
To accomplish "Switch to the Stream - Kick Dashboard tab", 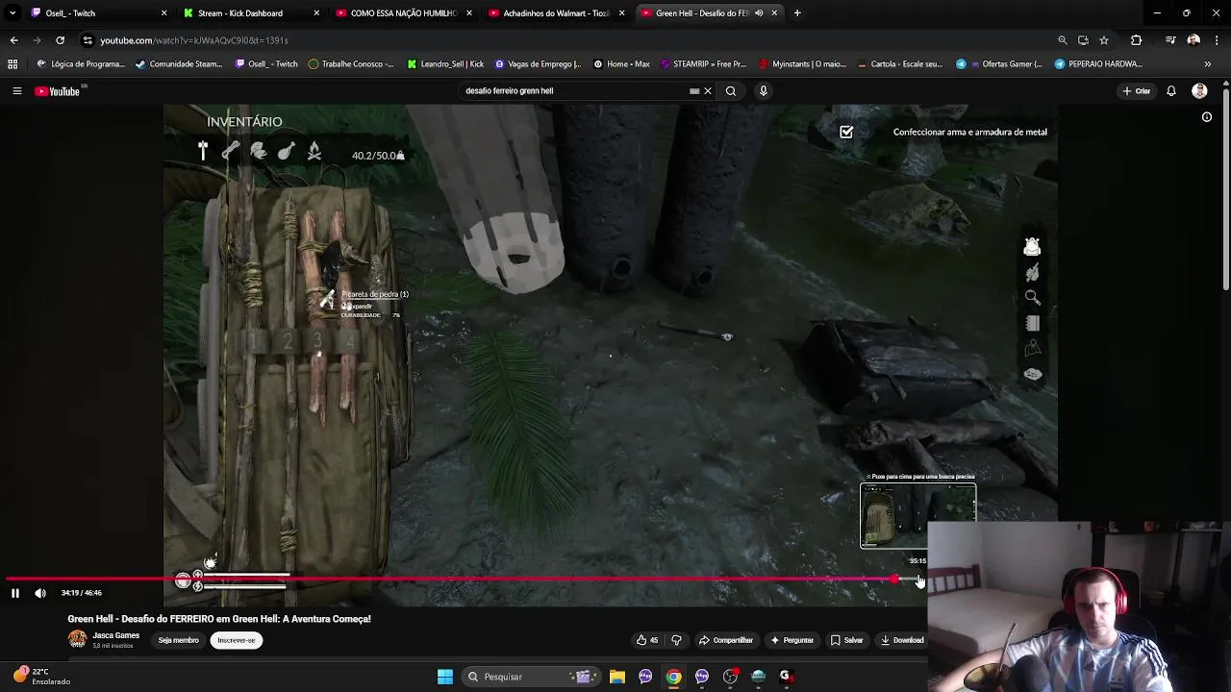I will tap(248, 13).
